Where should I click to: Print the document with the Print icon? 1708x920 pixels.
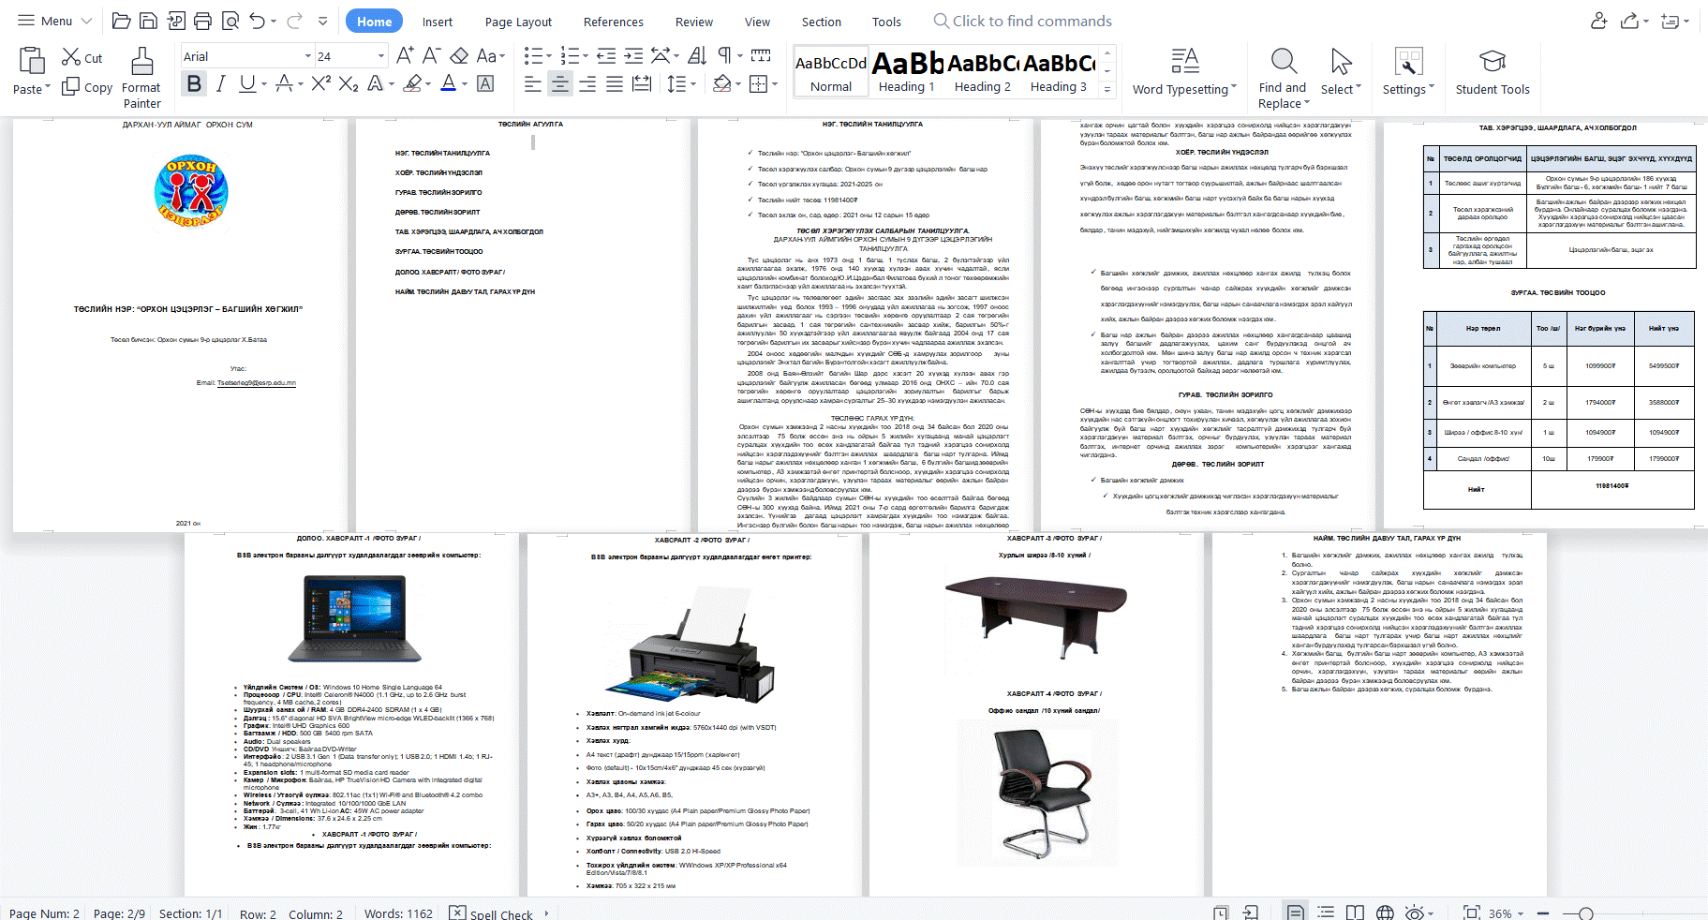pos(202,21)
